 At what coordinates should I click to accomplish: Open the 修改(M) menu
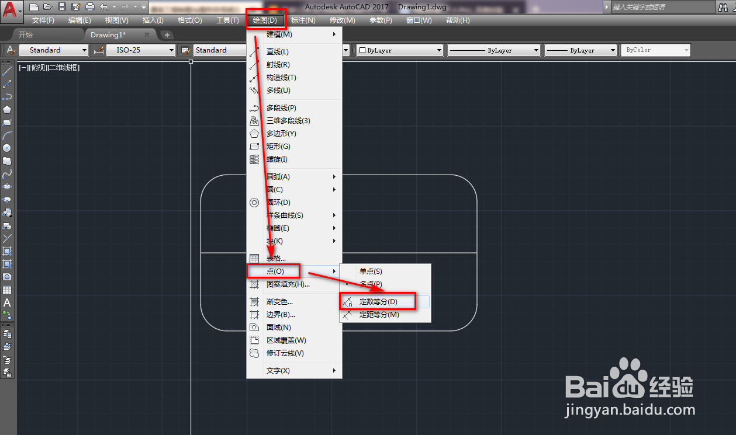[x=342, y=20]
